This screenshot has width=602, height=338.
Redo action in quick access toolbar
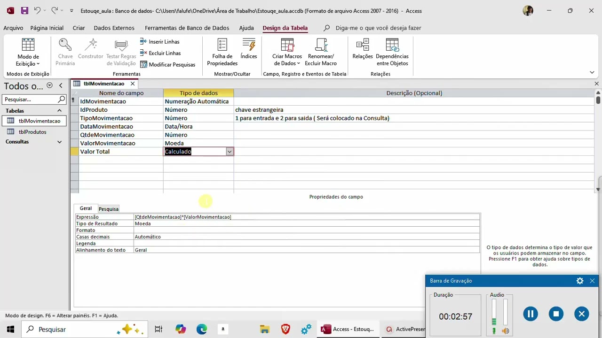pyautogui.click(x=55, y=10)
